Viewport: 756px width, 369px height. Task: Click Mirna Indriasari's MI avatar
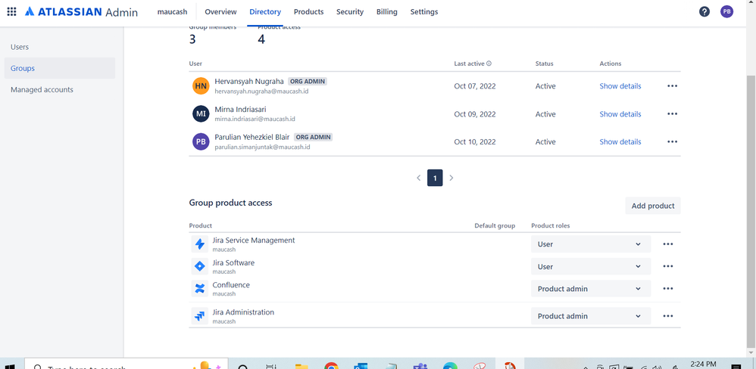click(x=201, y=114)
